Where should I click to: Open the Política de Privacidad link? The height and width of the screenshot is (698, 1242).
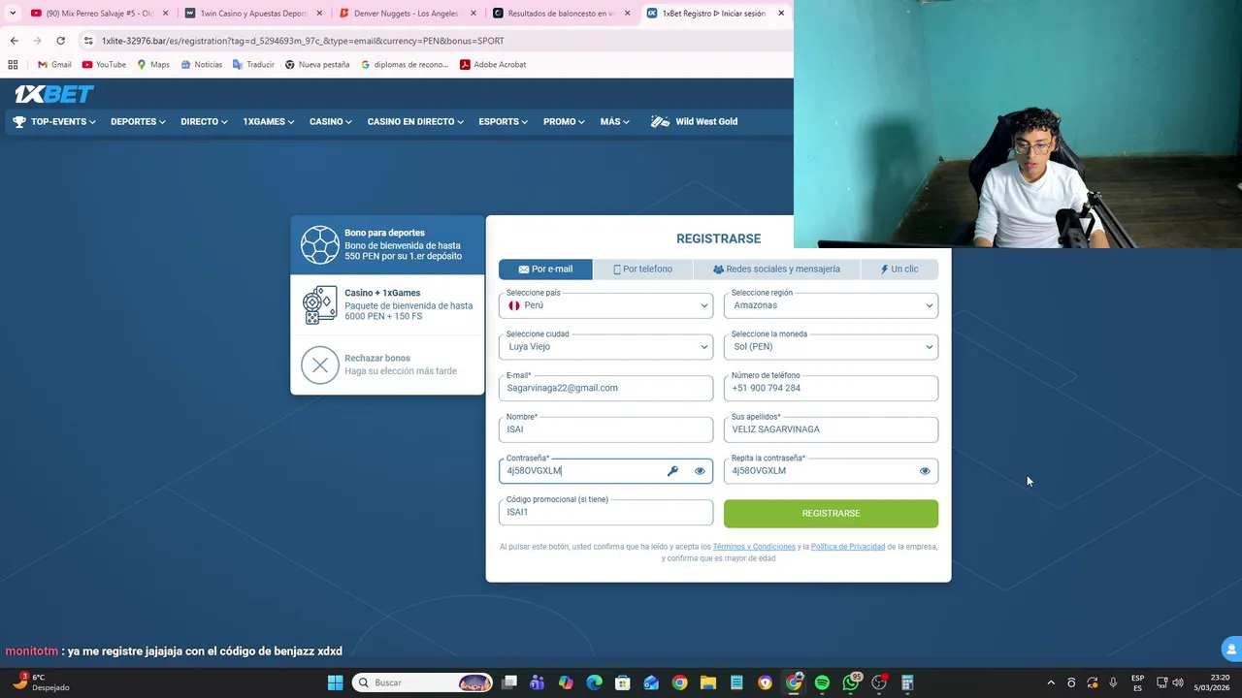848,547
